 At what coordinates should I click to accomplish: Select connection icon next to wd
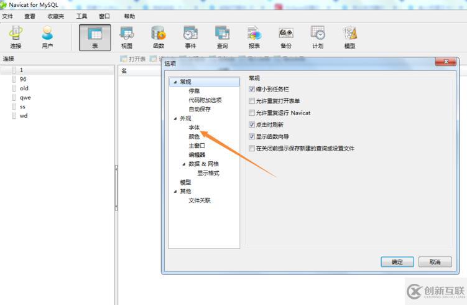(x=14, y=116)
